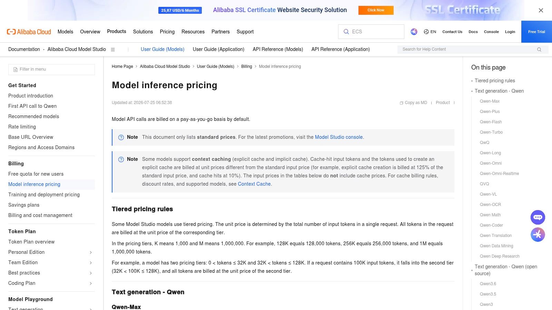The height and width of the screenshot is (310, 552).
Task: Click Contact Us in header
Action: (452, 32)
